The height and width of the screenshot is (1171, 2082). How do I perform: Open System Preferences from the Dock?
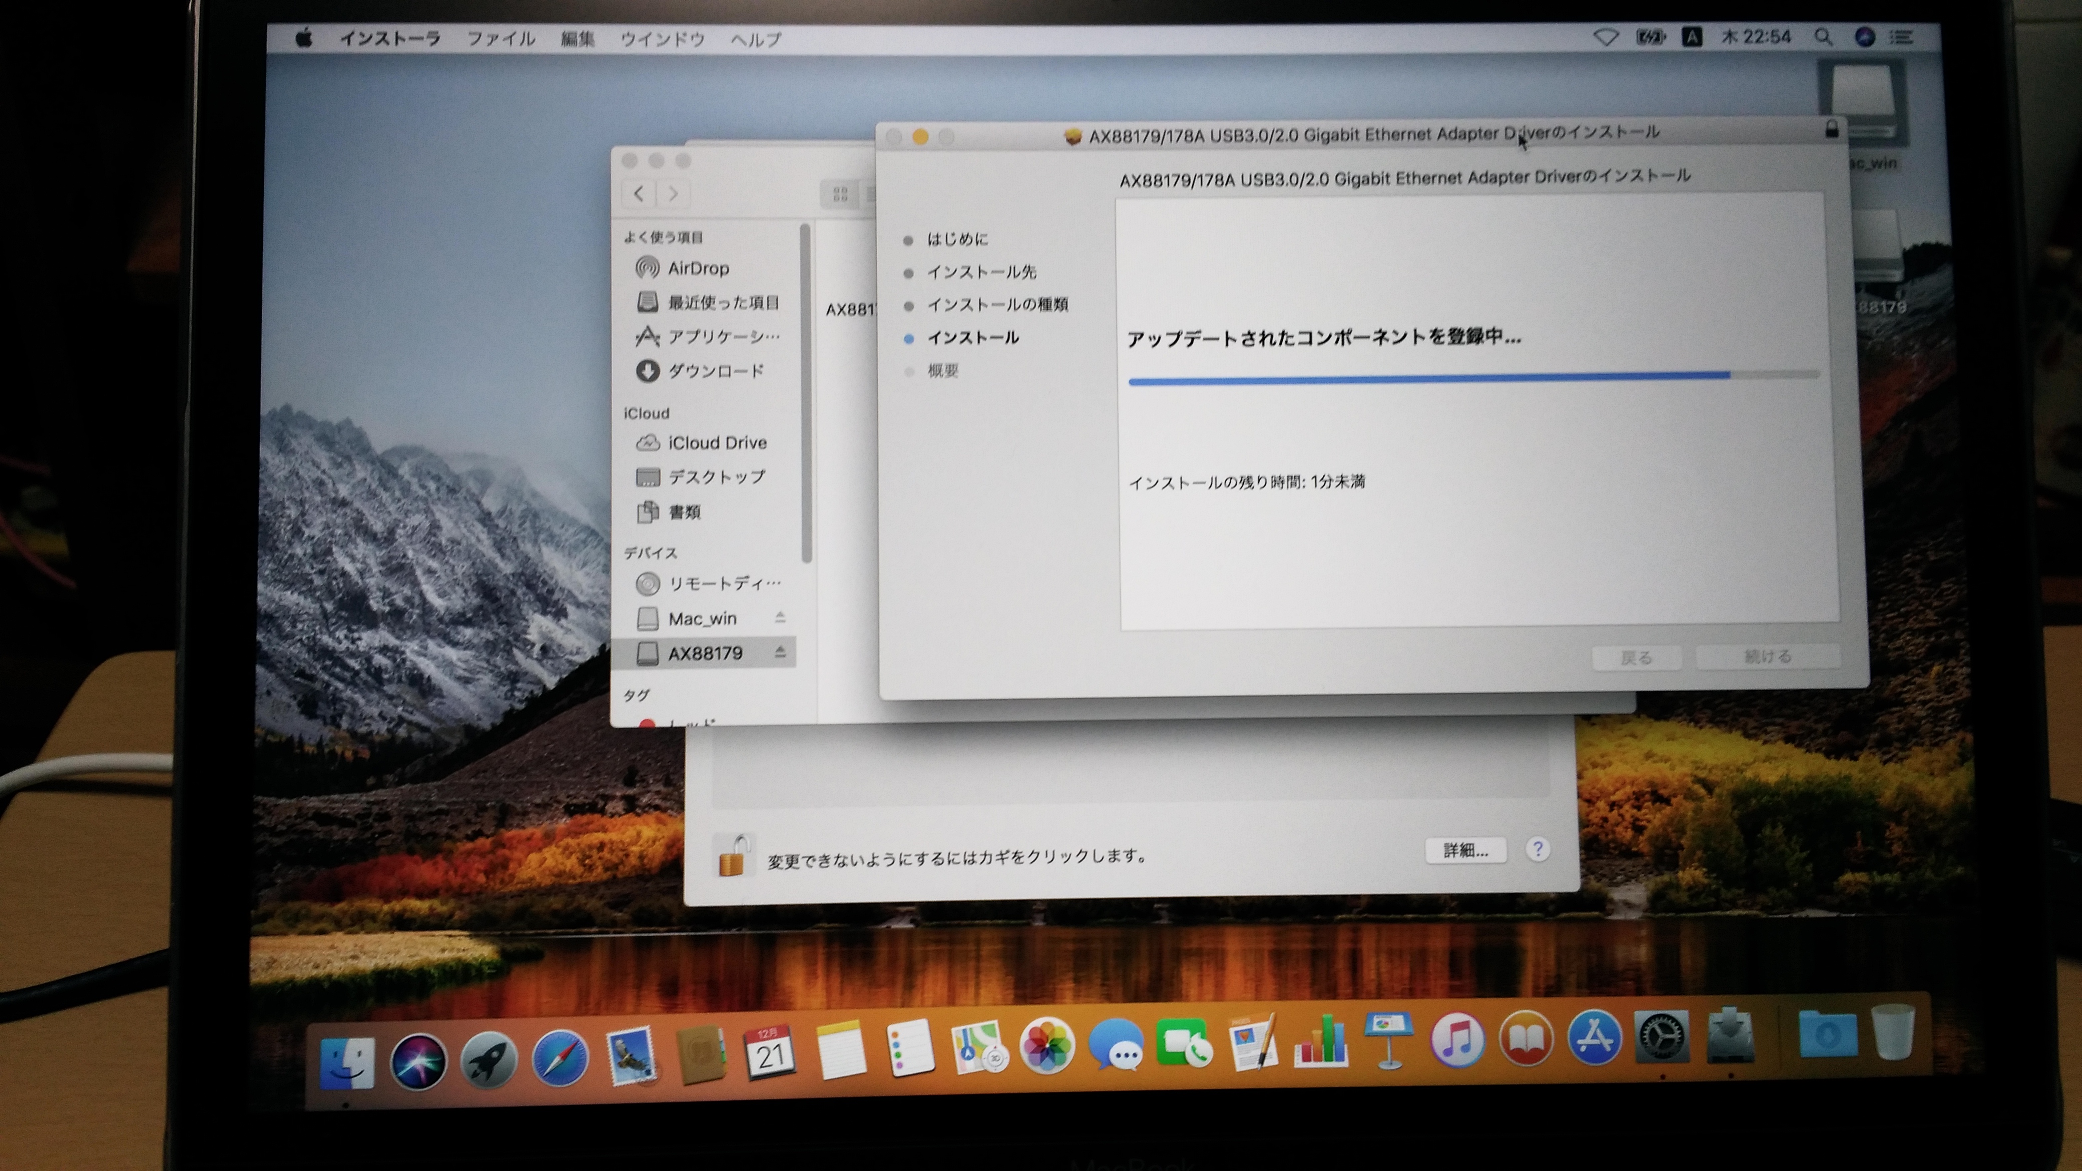click(1662, 1037)
